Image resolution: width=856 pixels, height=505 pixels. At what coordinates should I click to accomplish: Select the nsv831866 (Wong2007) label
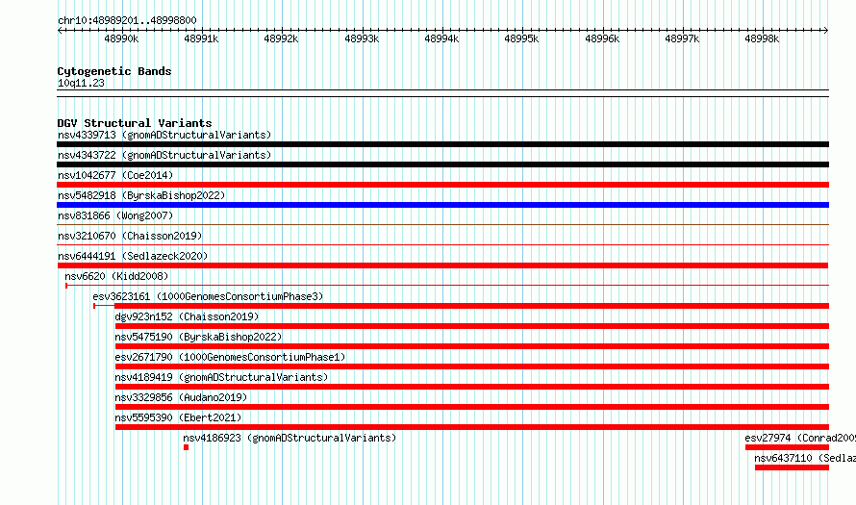pyautogui.click(x=115, y=215)
